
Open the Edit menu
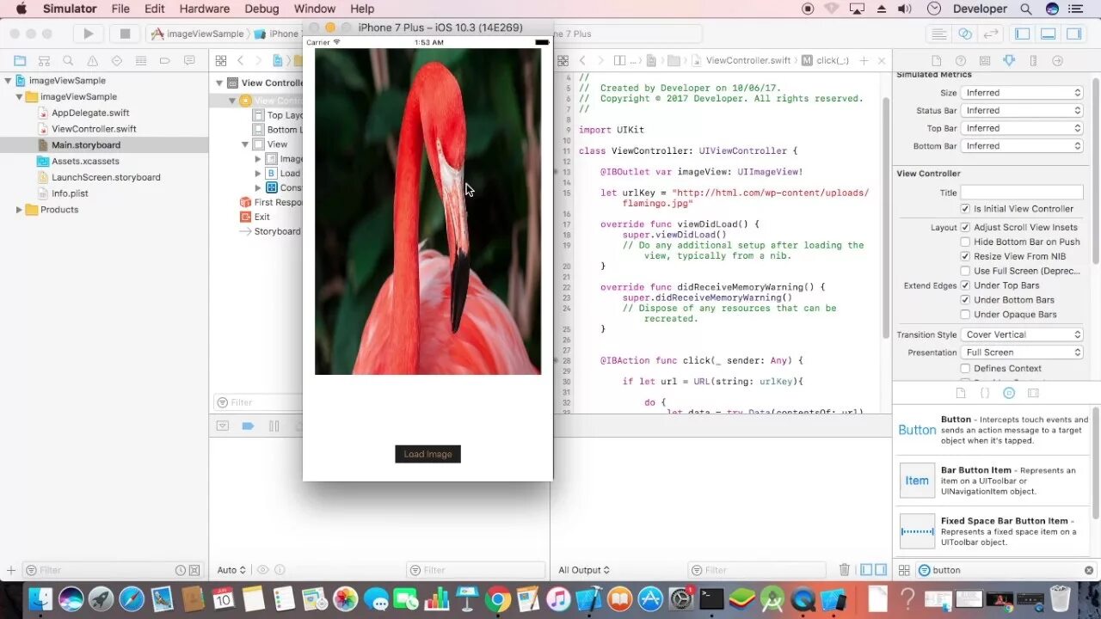[x=155, y=9]
